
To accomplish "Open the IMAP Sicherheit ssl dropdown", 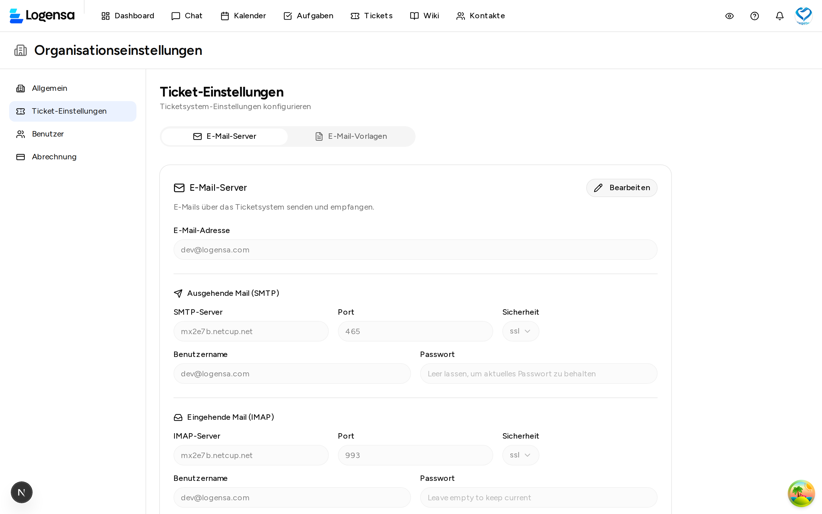I will (x=520, y=455).
